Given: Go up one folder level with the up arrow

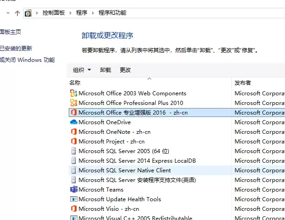Looking at the screenshot, I should pos(17,13).
